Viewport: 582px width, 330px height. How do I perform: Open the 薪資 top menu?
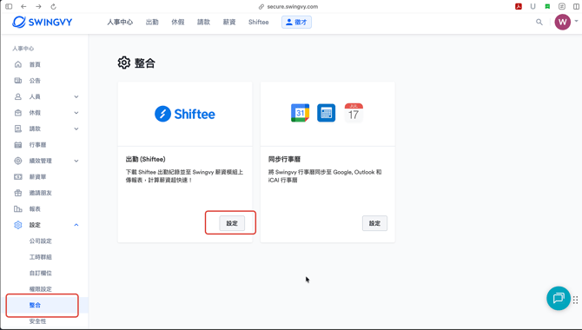pyautogui.click(x=229, y=23)
